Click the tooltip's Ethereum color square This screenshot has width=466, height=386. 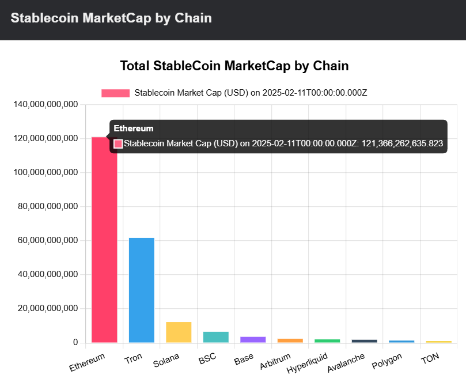[118, 143]
